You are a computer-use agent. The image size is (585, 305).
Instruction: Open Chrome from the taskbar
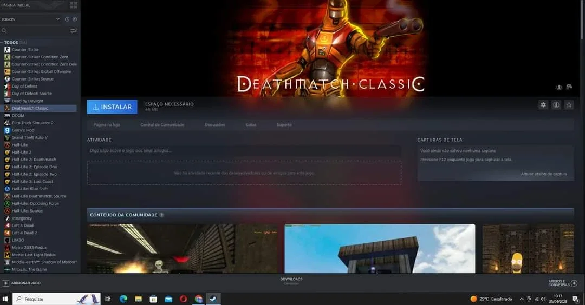pos(198,299)
